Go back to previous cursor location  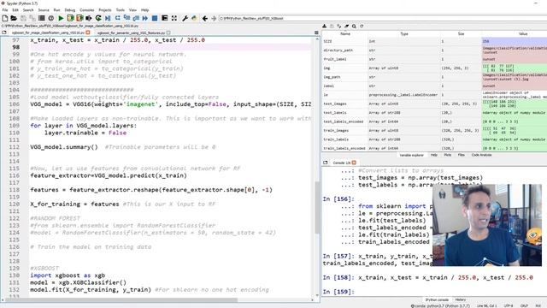205,18
